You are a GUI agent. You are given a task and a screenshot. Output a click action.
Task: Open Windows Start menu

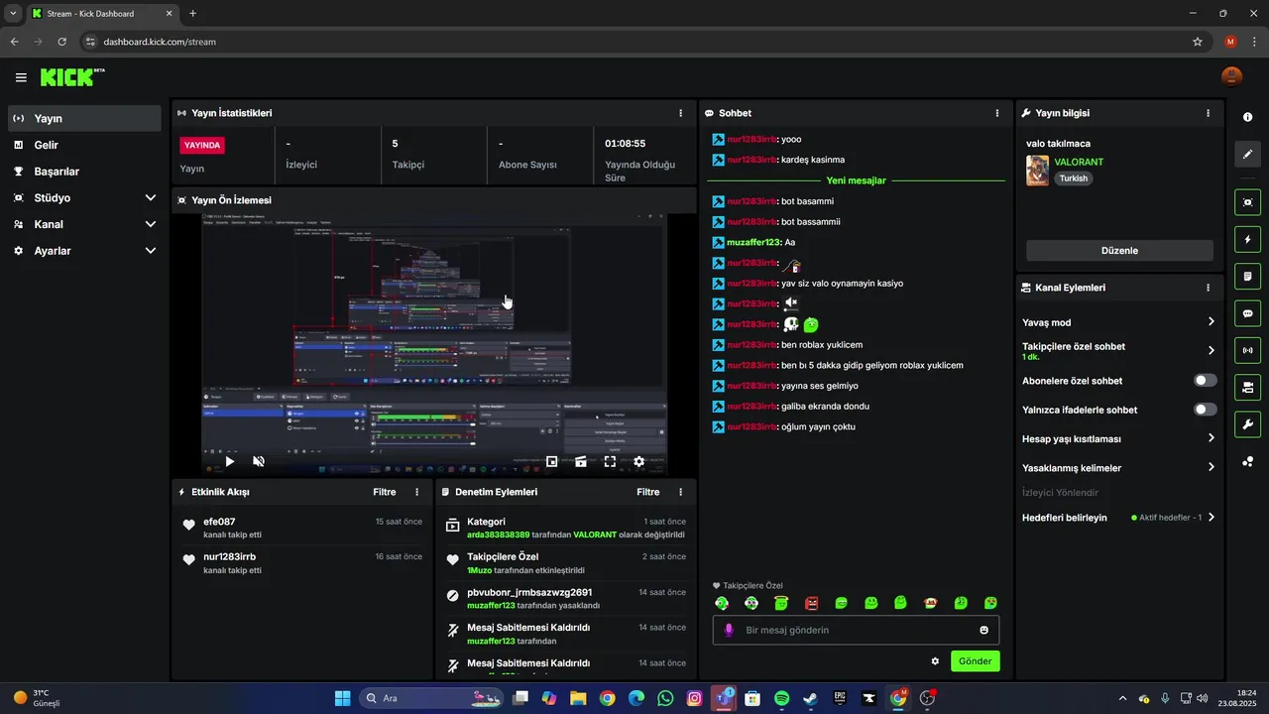click(x=342, y=698)
